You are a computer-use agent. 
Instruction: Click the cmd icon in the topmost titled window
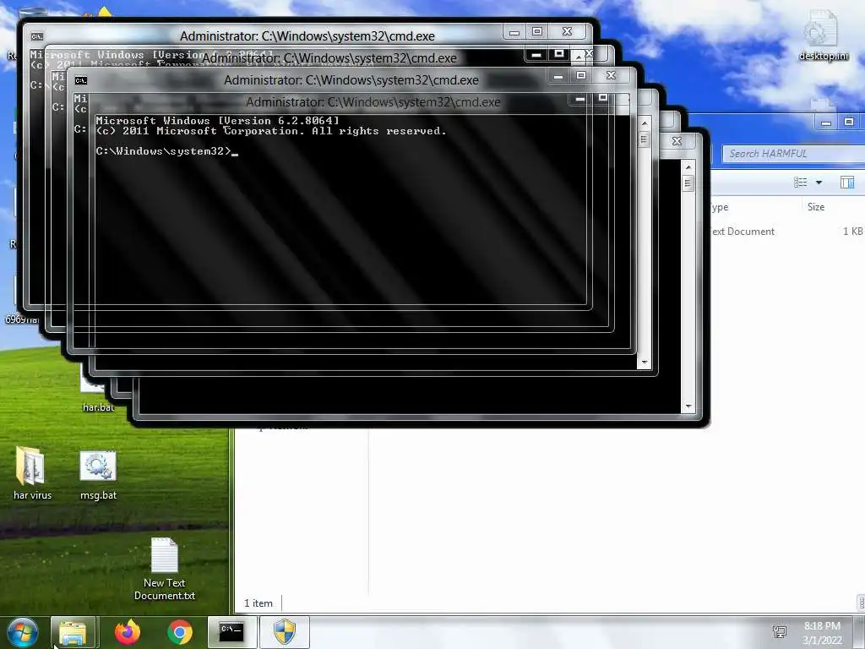point(37,36)
